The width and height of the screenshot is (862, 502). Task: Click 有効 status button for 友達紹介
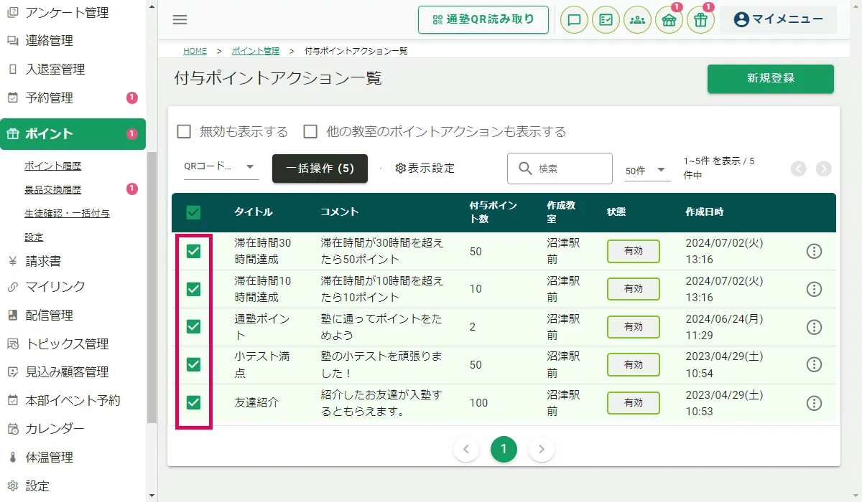[634, 403]
